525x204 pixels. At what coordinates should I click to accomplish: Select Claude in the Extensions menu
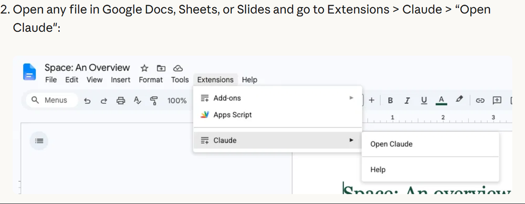point(278,140)
